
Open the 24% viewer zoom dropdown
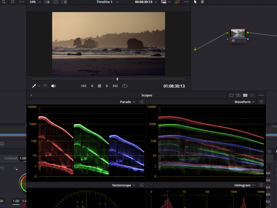coord(35,2)
